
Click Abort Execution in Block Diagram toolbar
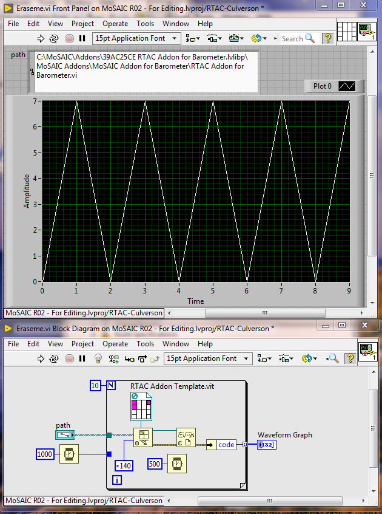point(69,359)
